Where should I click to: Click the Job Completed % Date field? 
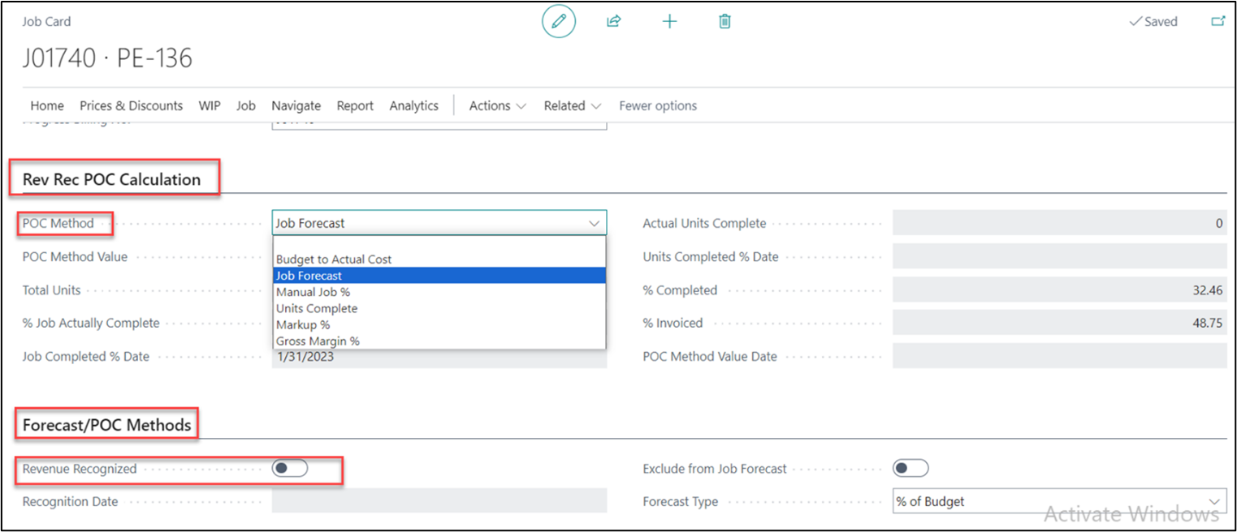pos(439,358)
